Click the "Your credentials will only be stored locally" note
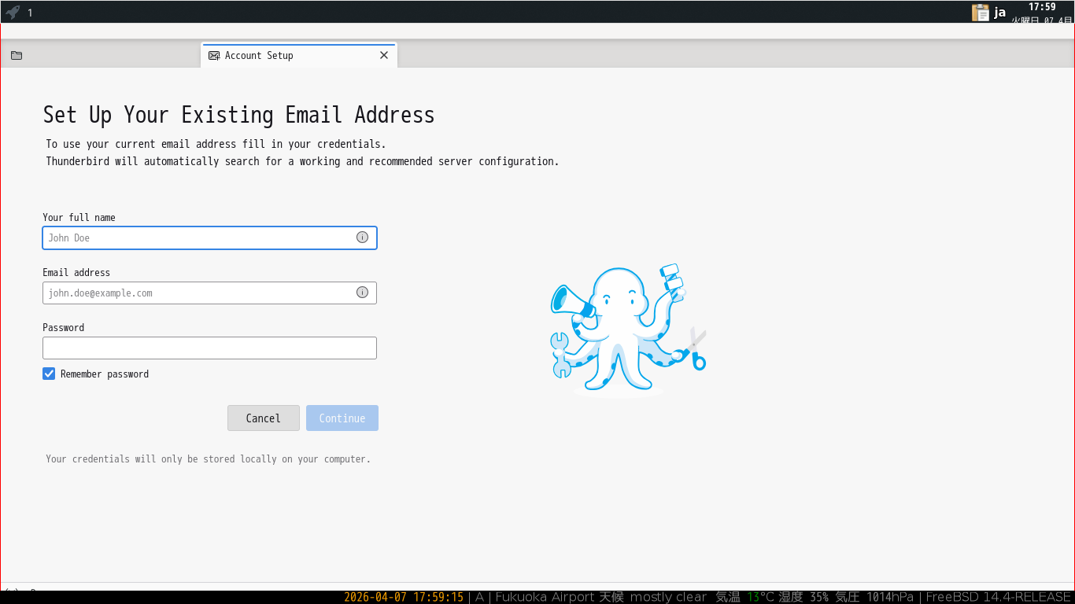Screen dimensions: 1075x604 (x=208, y=459)
